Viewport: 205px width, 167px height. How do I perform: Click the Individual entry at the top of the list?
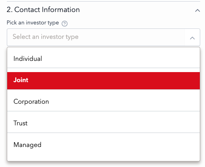pyautogui.click(x=104, y=59)
